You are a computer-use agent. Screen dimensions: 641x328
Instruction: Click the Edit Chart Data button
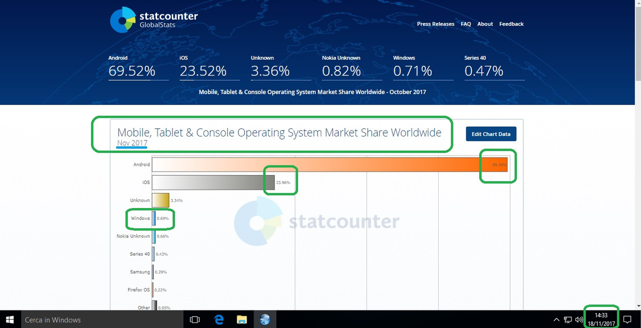491,134
